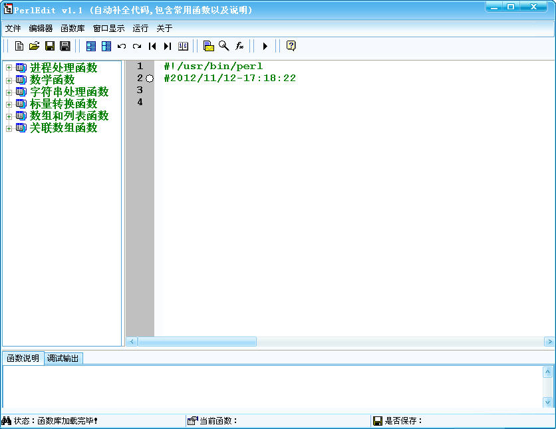The image size is (556, 429).
Task: Open a file with the folder icon
Action: click(x=35, y=46)
